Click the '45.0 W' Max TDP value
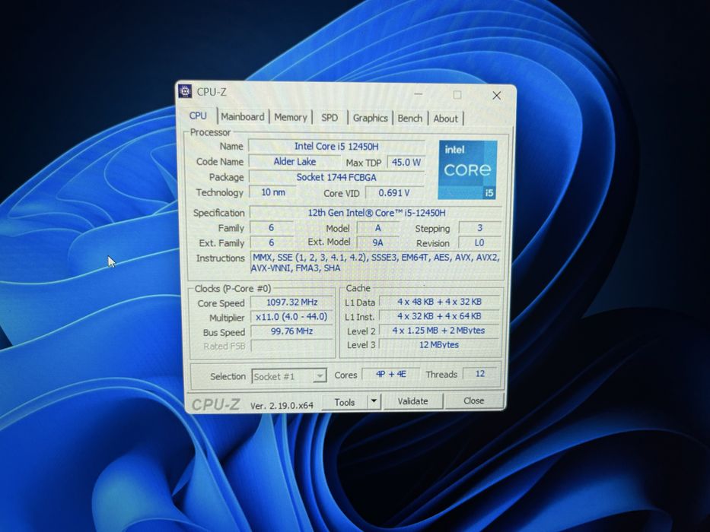The image size is (710, 532). point(406,162)
